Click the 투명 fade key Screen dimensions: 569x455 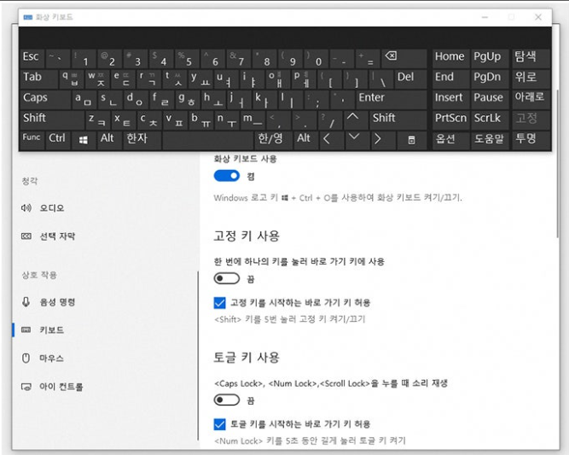[530, 140]
